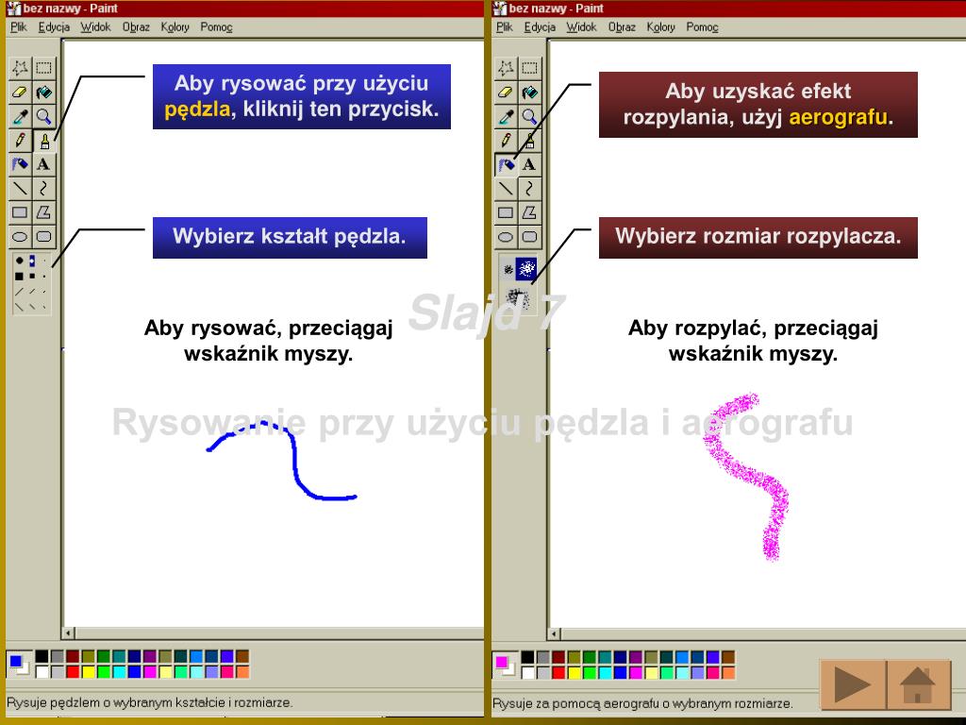The height and width of the screenshot is (725, 966).
Task: Select the Pencil tool in right Paint window
Action: [506, 140]
